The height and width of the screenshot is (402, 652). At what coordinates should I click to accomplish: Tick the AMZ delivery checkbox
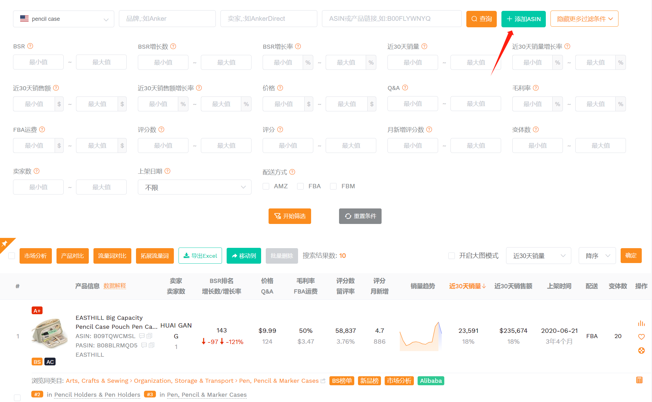tap(266, 186)
